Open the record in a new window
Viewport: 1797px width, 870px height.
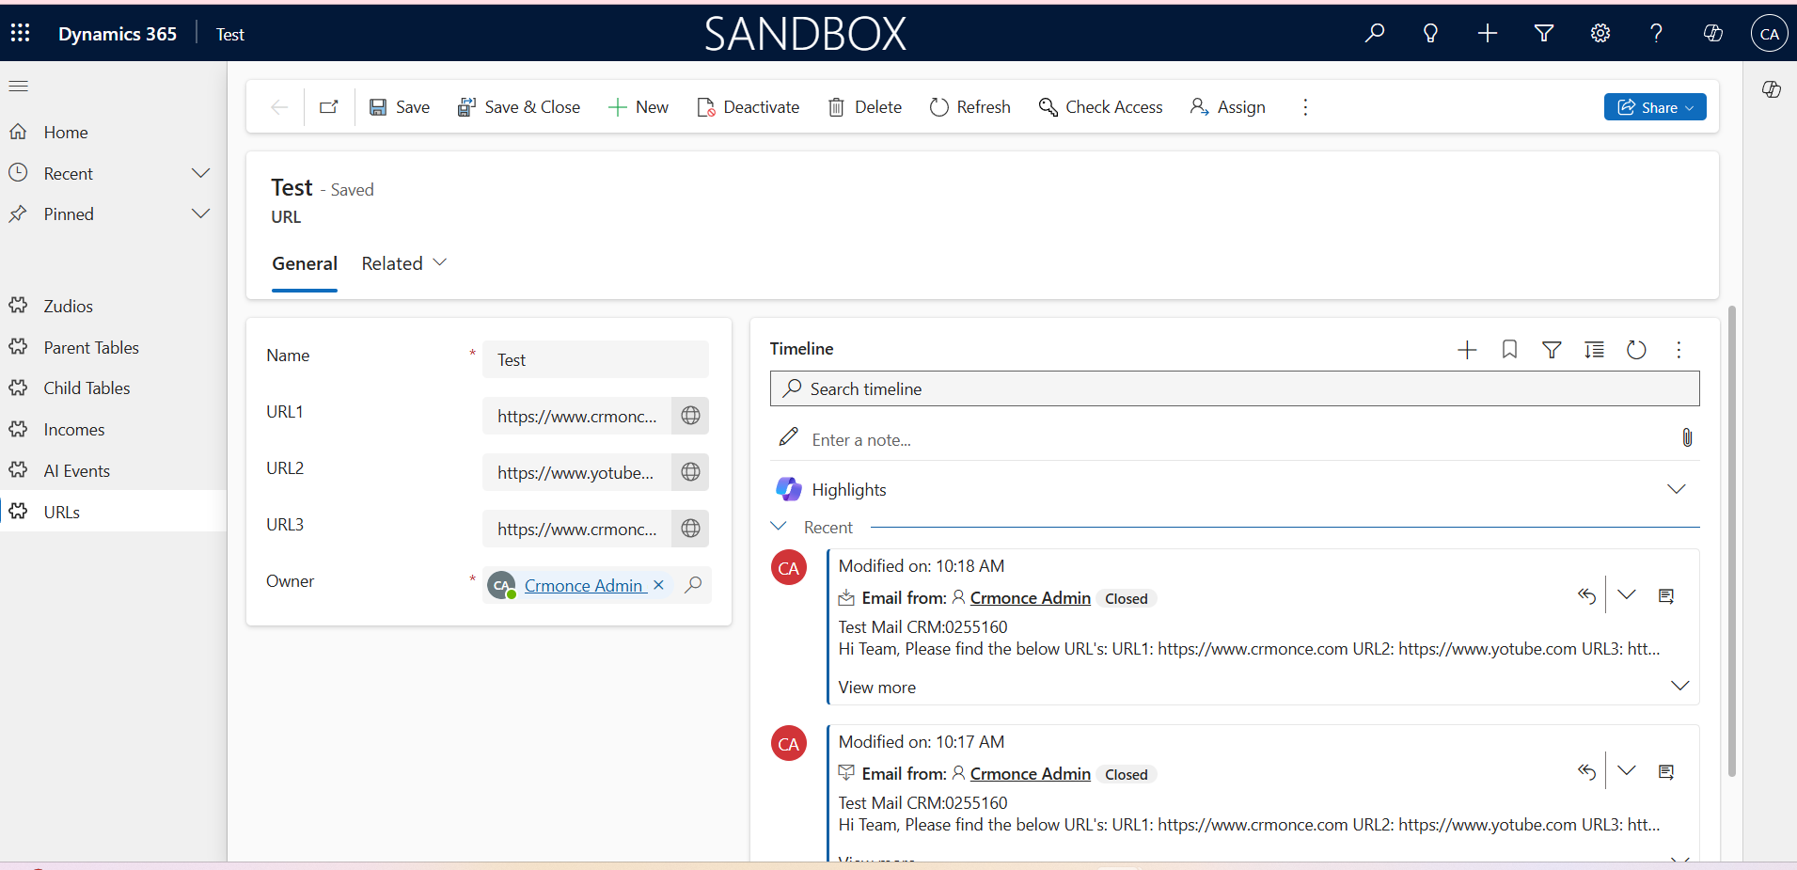pos(329,107)
